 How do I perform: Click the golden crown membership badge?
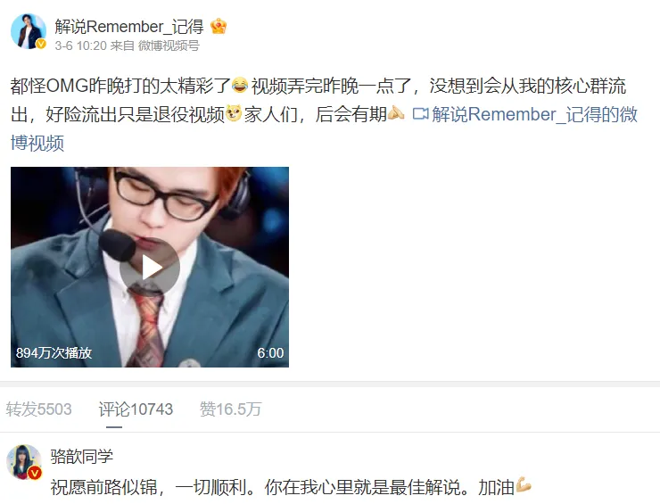pos(219,27)
